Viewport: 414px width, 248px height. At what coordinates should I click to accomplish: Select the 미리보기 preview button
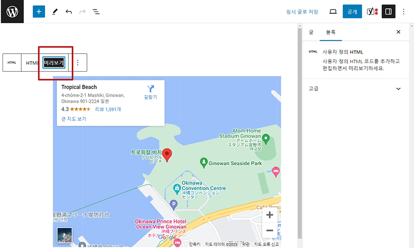coord(54,63)
